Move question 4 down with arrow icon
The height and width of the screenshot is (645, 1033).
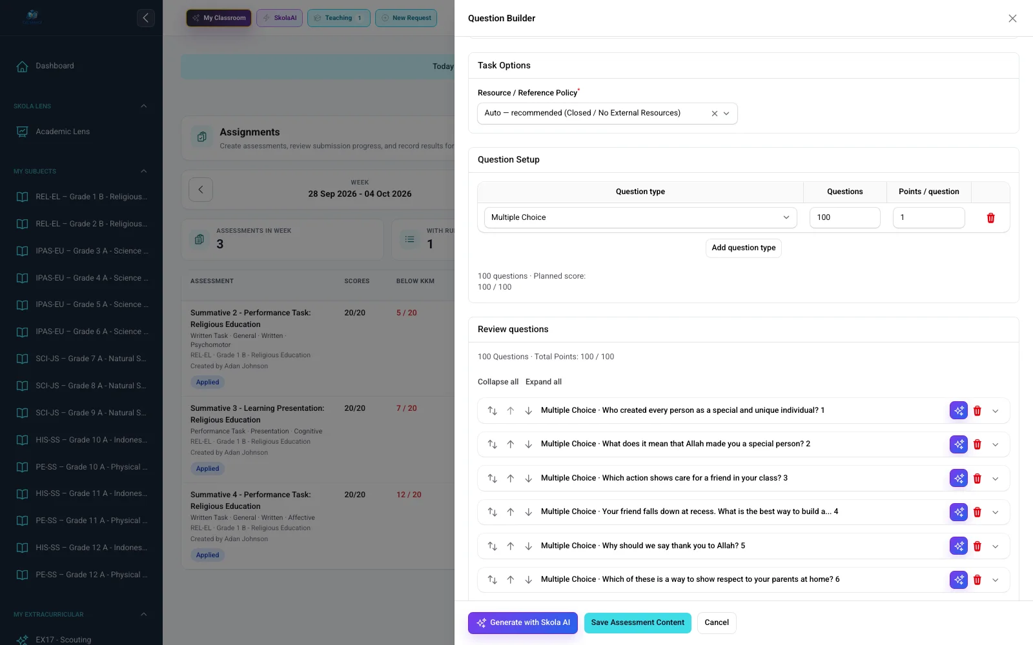[x=529, y=512]
